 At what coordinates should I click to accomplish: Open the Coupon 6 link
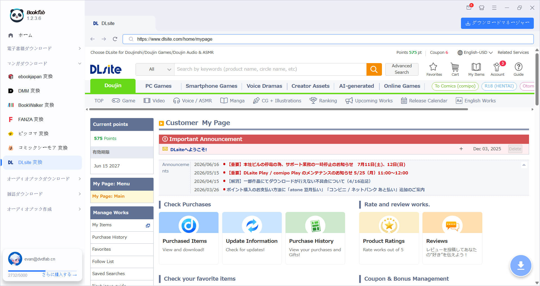point(439,52)
